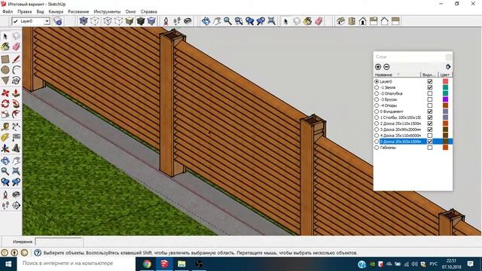
Task: Switch to the Iso view
Action: tap(340, 21)
